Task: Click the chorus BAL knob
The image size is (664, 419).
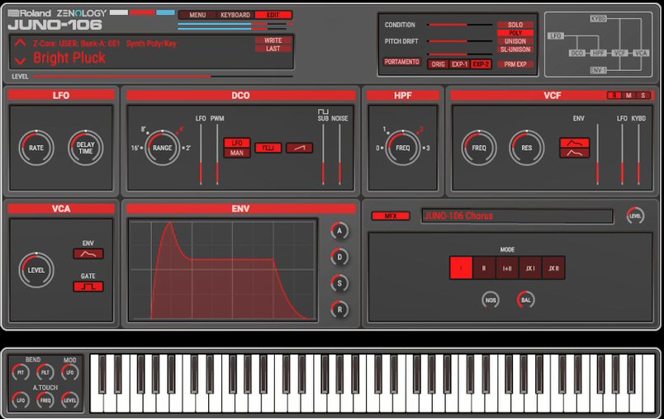Action: point(526,300)
